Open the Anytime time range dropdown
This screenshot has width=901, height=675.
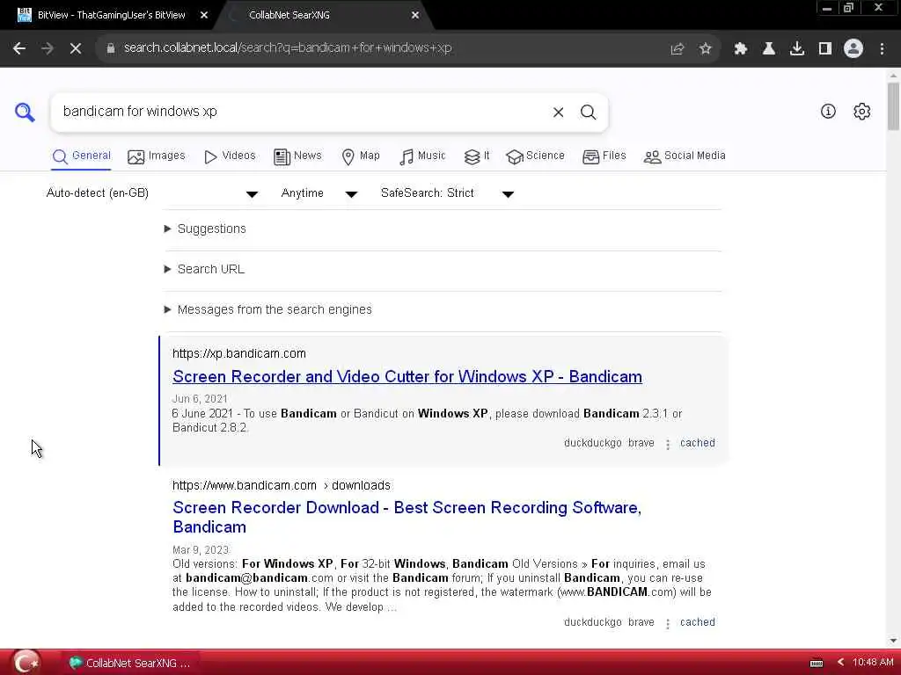[319, 193]
